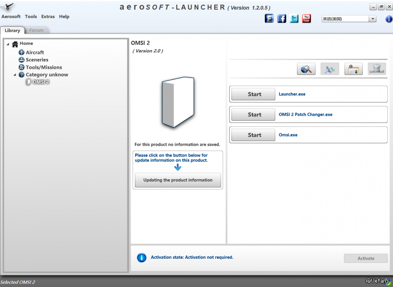The height and width of the screenshot is (287, 393).
Task: Click the Home house icon in tree
Action: (x=15, y=44)
